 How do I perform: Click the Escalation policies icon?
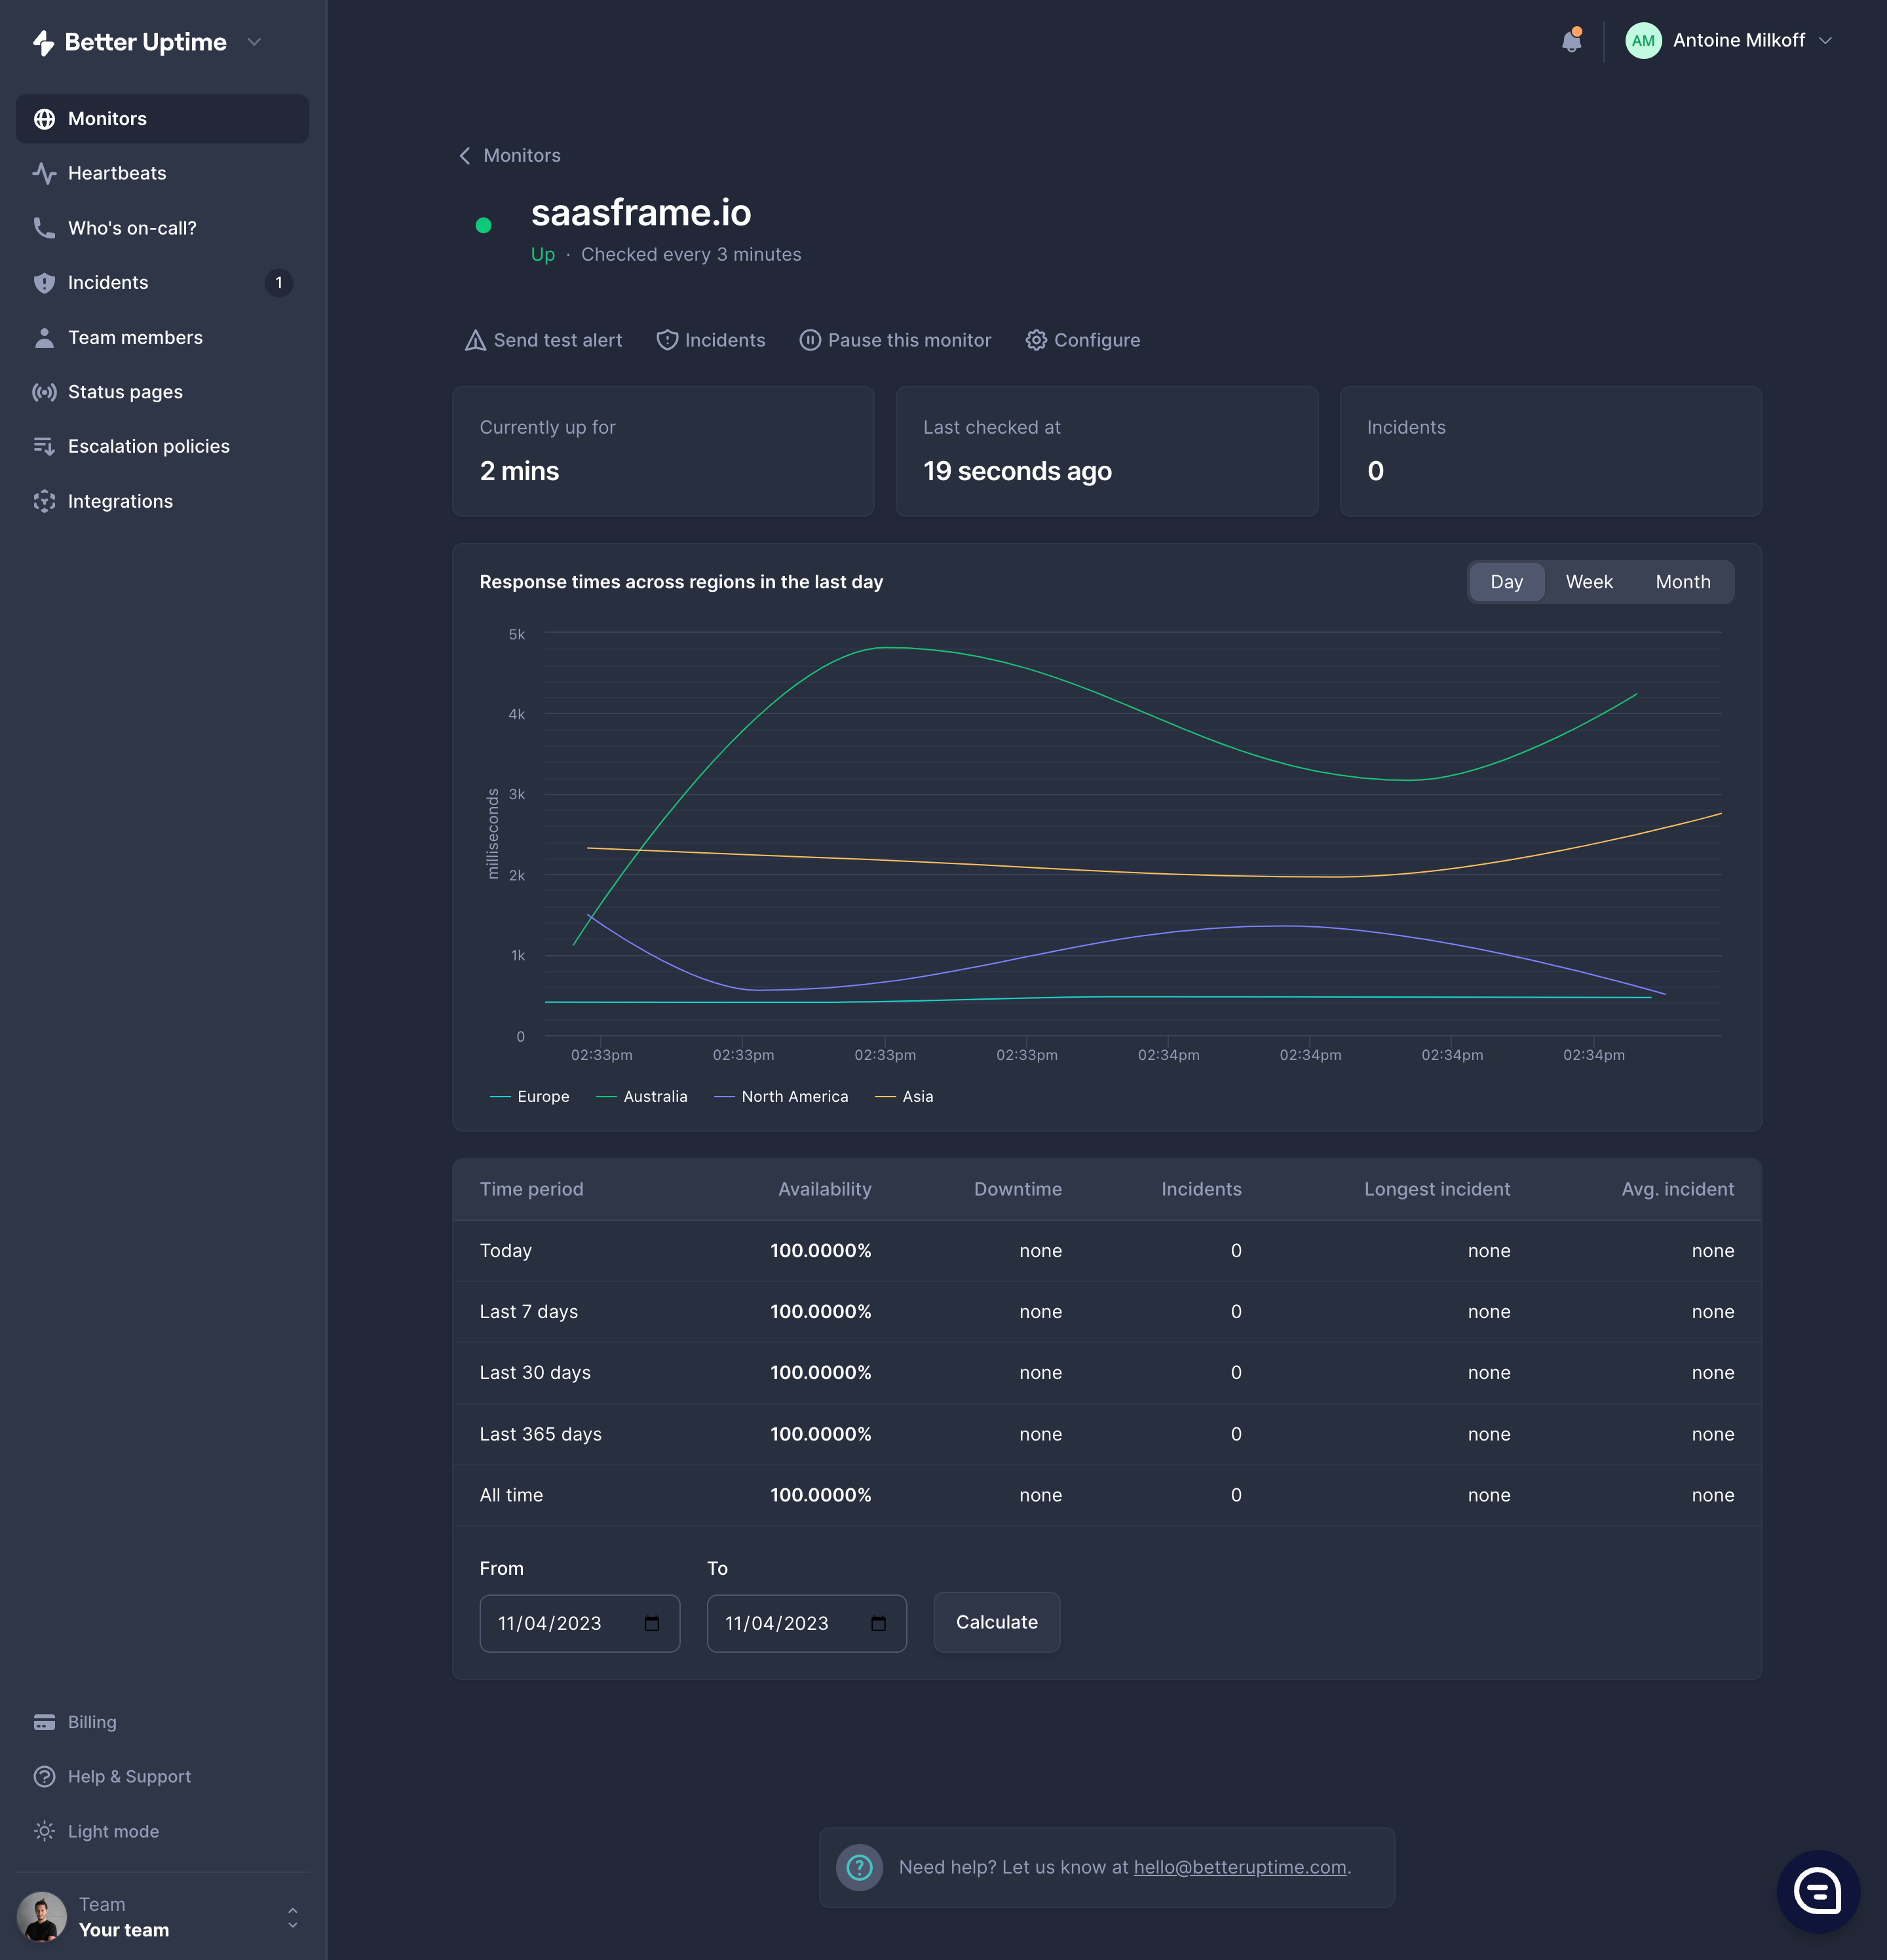(x=44, y=446)
